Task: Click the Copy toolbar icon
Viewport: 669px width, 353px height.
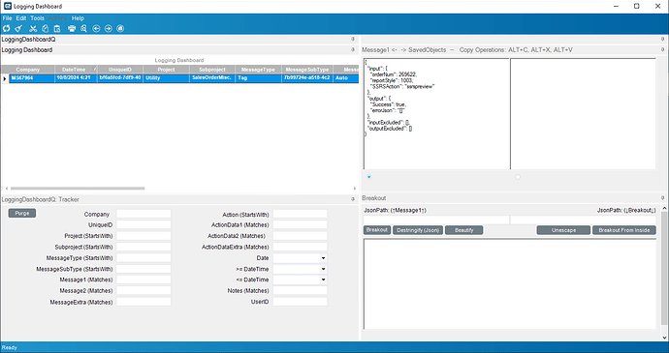Action: coord(46,28)
